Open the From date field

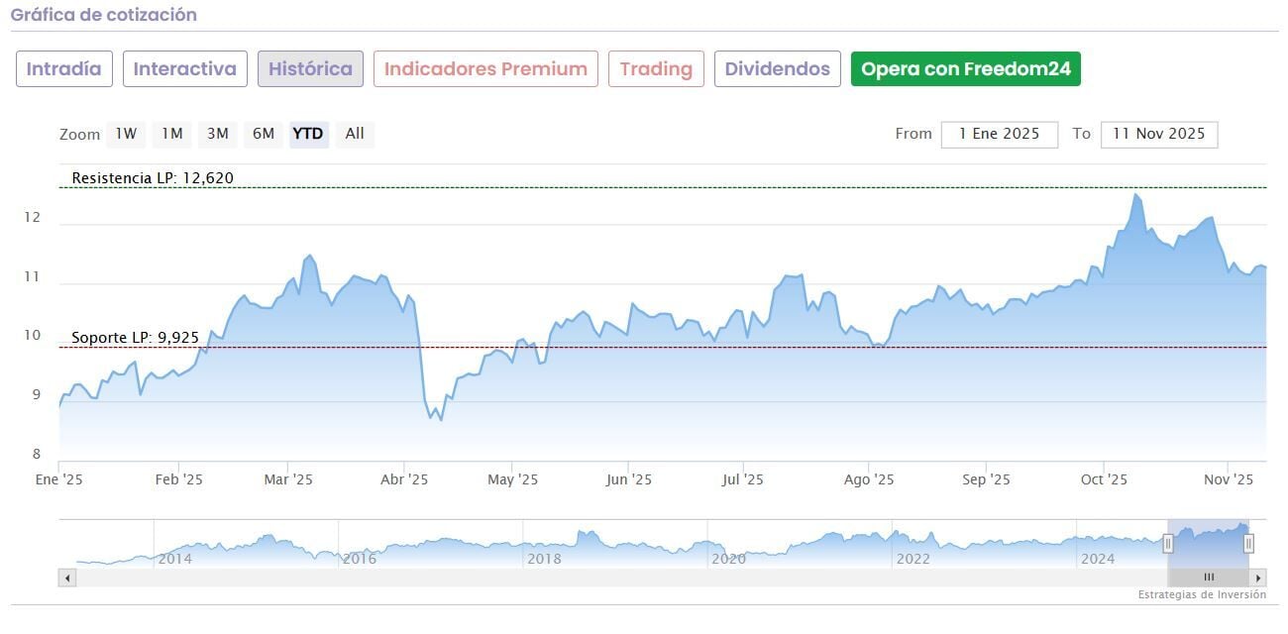point(999,134)
